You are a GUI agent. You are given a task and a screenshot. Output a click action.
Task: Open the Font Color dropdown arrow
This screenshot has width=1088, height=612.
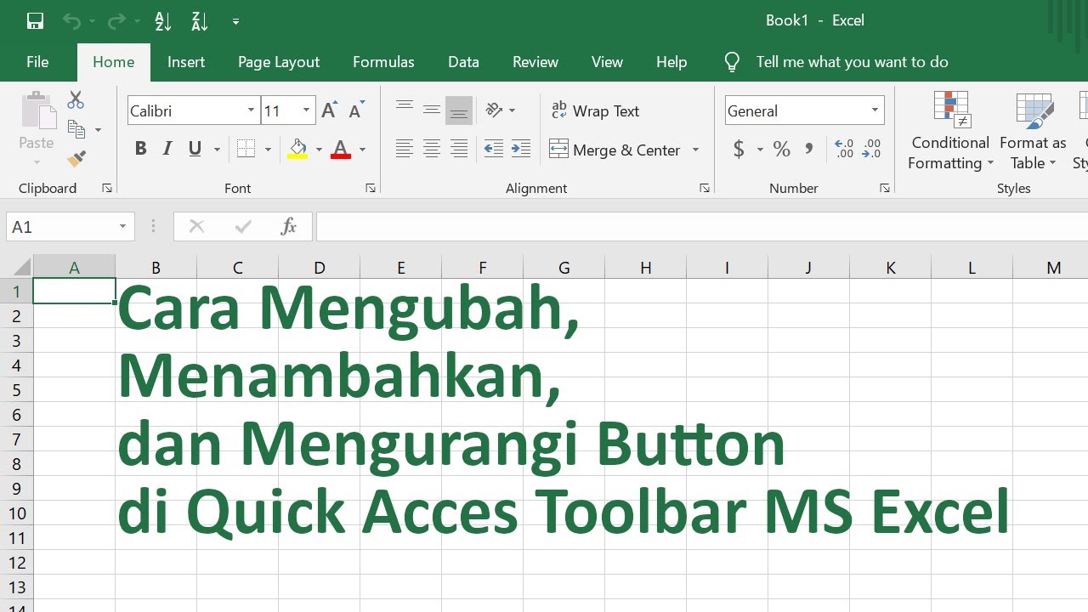(362, 150)
